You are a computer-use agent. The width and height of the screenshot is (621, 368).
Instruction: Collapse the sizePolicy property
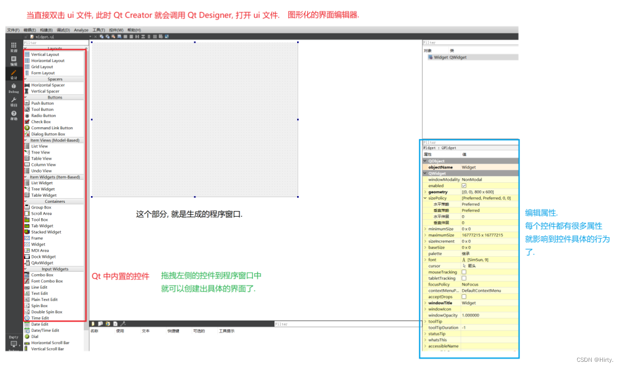(x=425, y=198)
